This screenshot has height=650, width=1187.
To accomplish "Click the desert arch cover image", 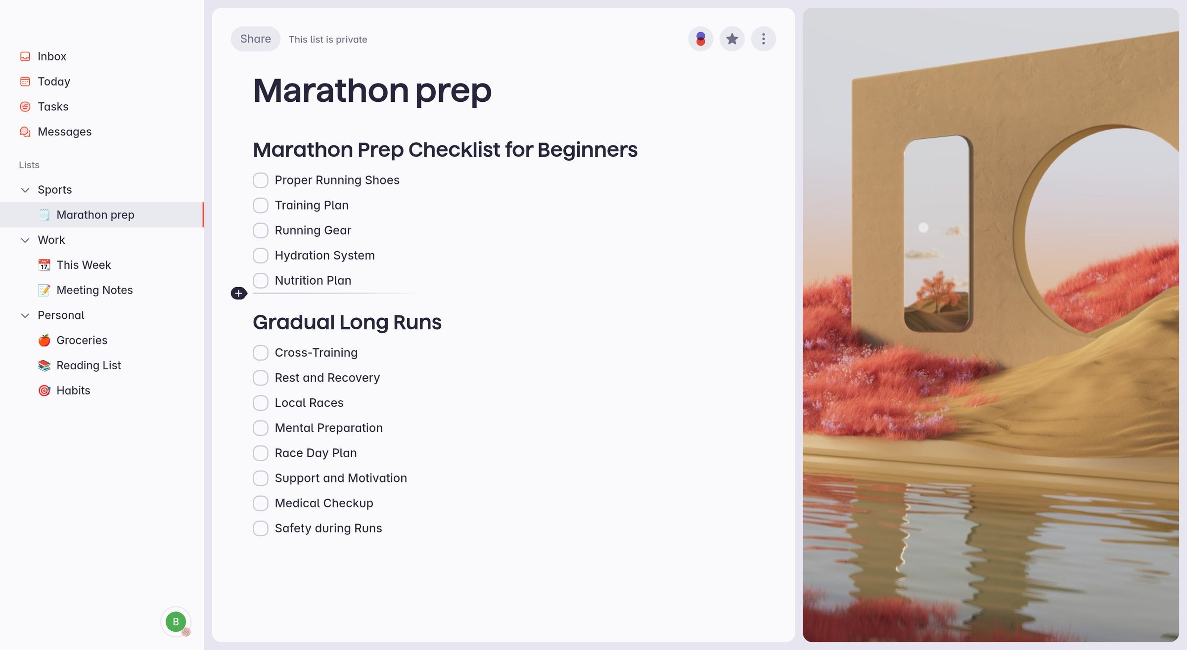I will coord(991,325).
